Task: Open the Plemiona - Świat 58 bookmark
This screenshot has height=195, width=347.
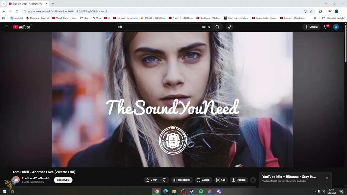Action: pyautogui.click(x=38, y=18)
